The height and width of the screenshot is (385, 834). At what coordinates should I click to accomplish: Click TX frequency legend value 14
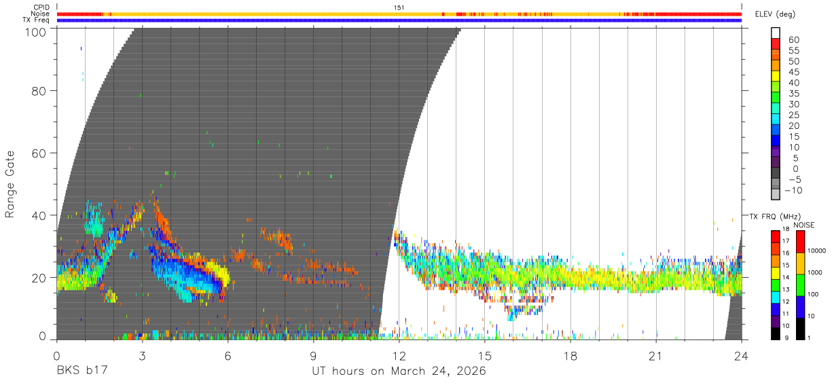point(785,278)
